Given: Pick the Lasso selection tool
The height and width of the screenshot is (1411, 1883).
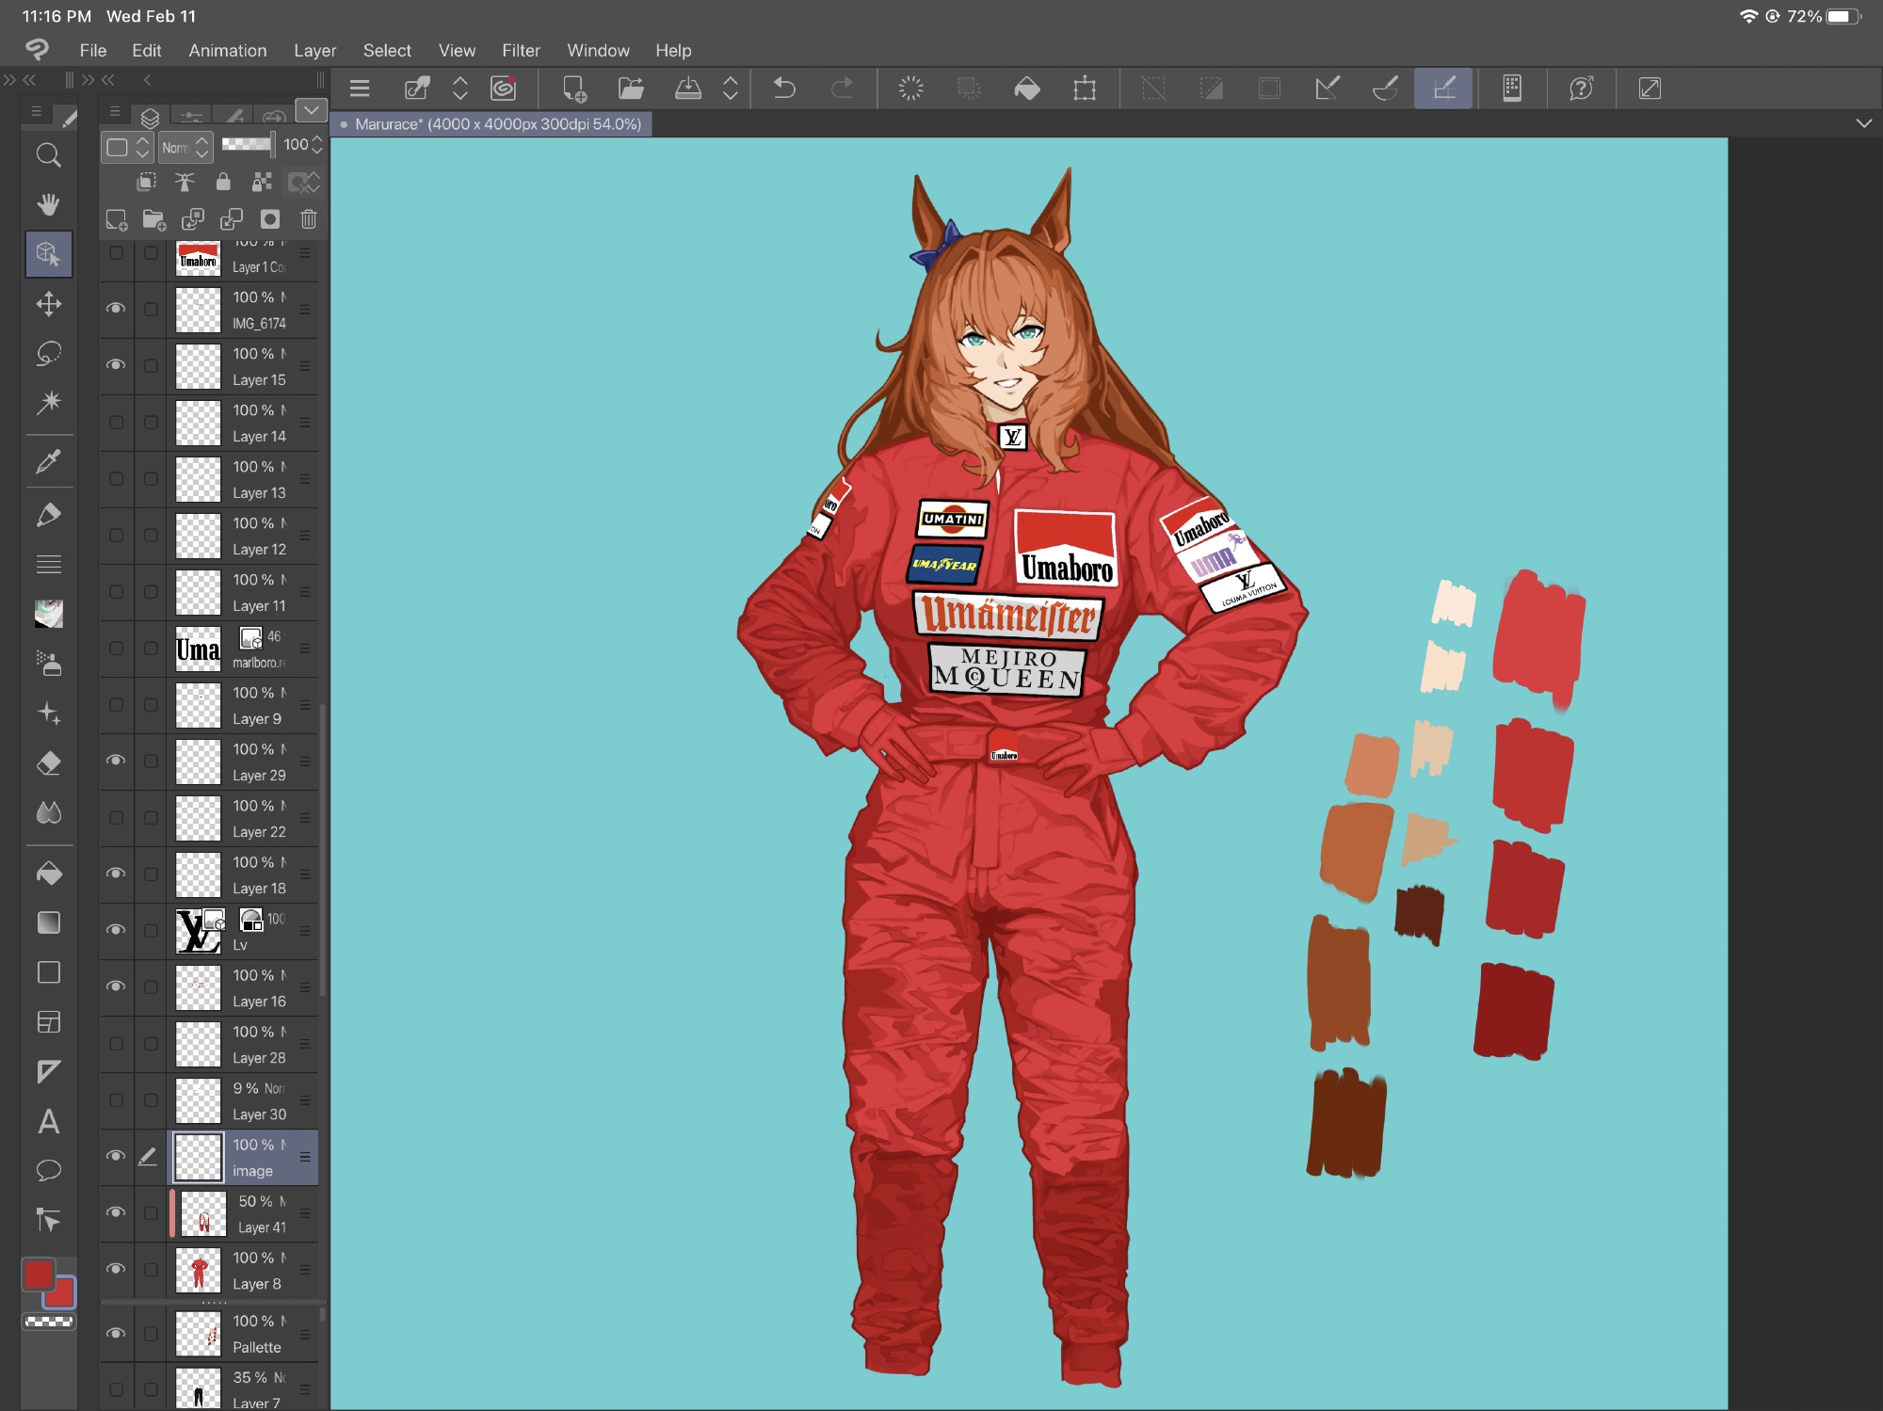Looking at the screenshot, I should (x=48, y=354).
